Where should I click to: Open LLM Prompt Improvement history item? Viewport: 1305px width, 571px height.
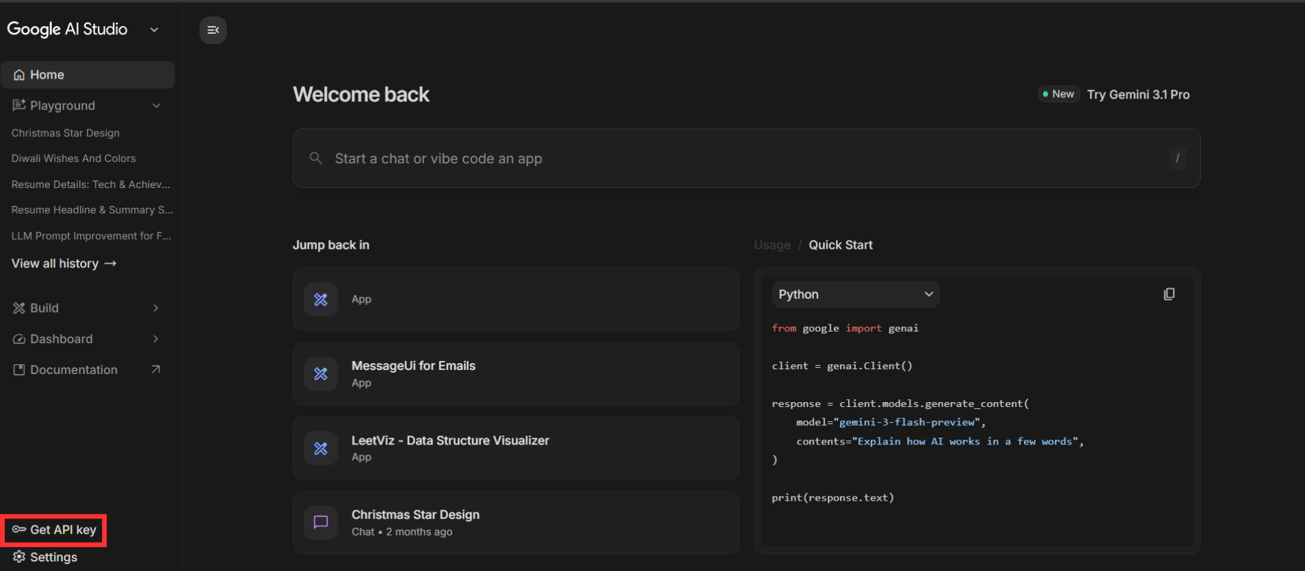click(x=91, y=236)
